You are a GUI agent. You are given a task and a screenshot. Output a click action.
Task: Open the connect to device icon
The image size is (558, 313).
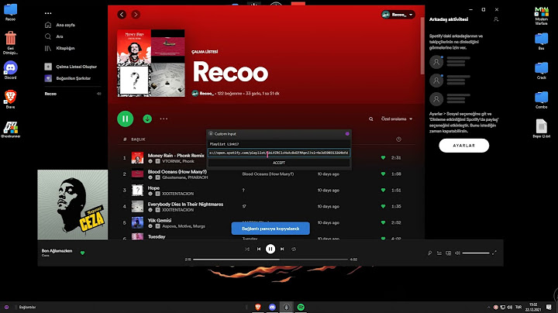click(449, 253)
